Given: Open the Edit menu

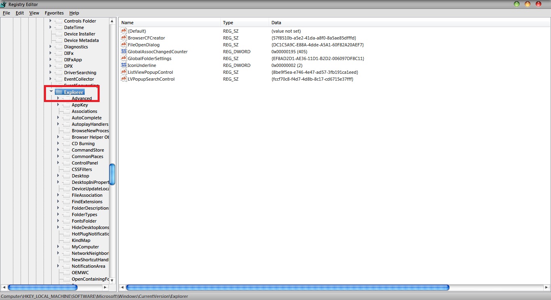Looking at the screenshot, I should (x=20, y=13).
